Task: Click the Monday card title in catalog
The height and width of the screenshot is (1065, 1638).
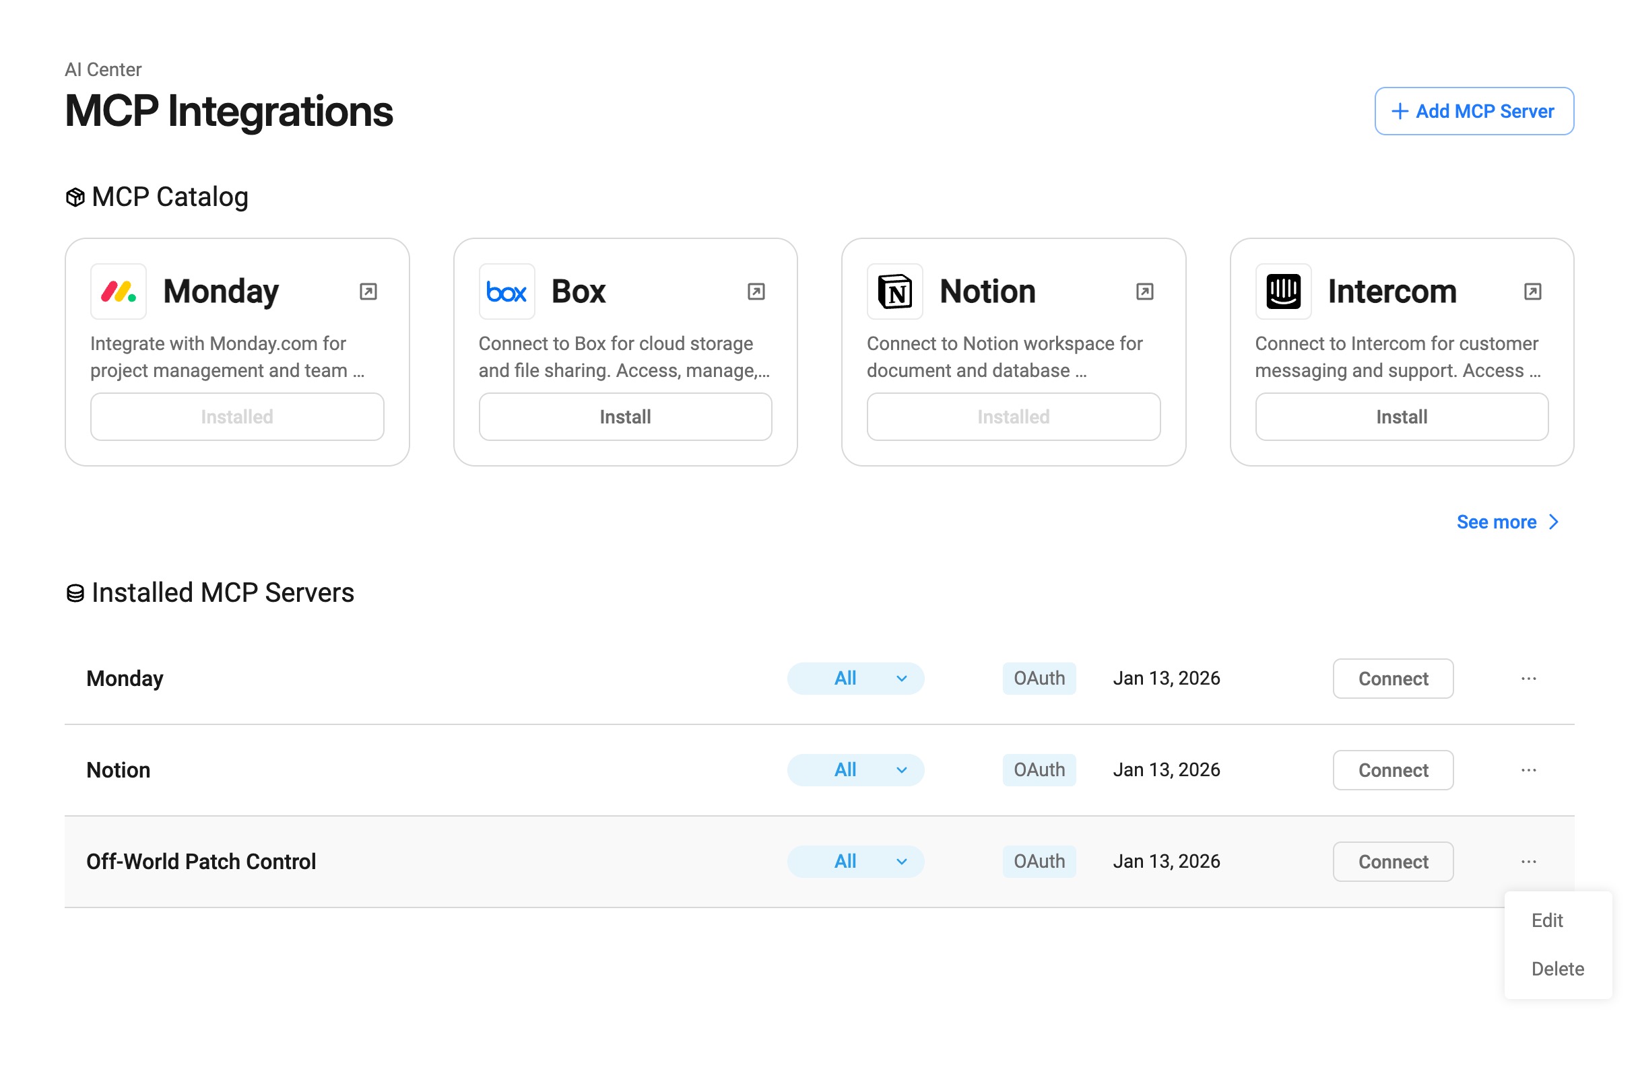Action: click(x=221, y=291)
